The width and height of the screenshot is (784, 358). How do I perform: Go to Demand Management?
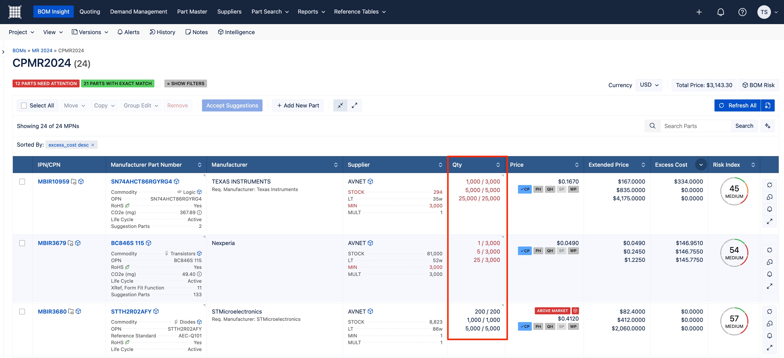pos(139,12)
